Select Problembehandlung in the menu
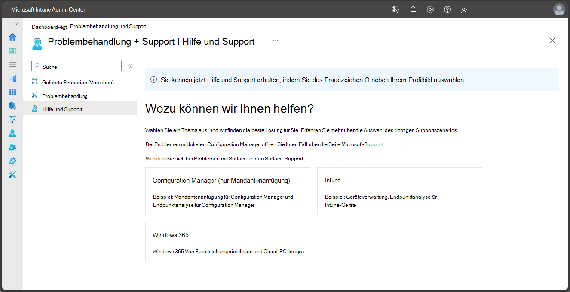This screenshot has height=292, width=570. 64,96
